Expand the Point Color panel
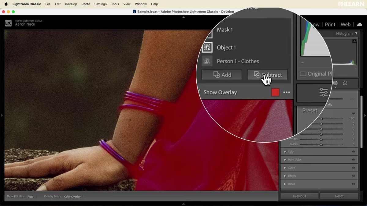The width and height of the screenshot is (367, 206). point(285,160)
